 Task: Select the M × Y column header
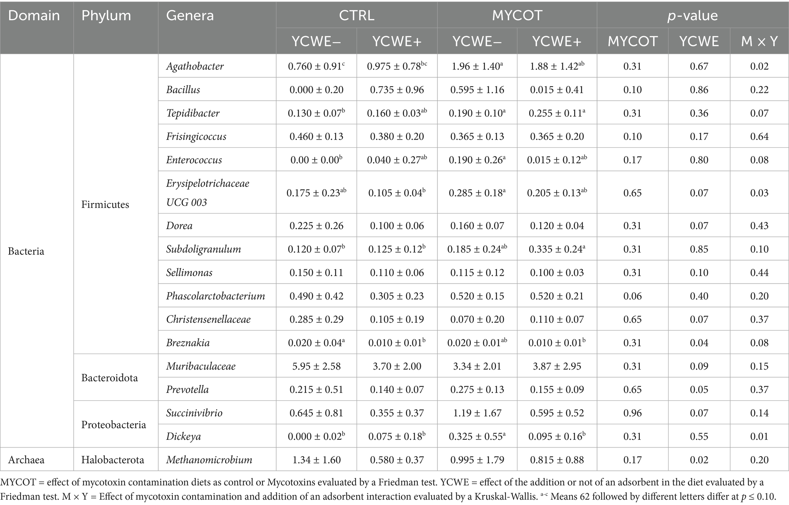(759, 41)
